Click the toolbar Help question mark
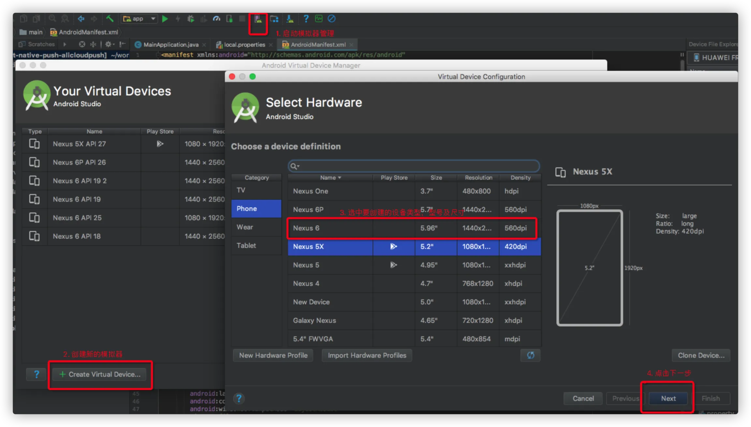Image resolution: width=751 pixels, height=427 pixels. click(306, 19)
